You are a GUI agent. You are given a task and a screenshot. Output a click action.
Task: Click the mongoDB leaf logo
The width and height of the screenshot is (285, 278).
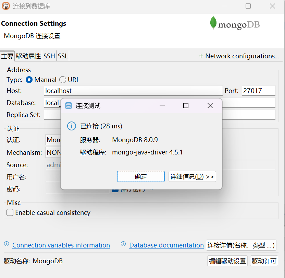click(213, 23)
